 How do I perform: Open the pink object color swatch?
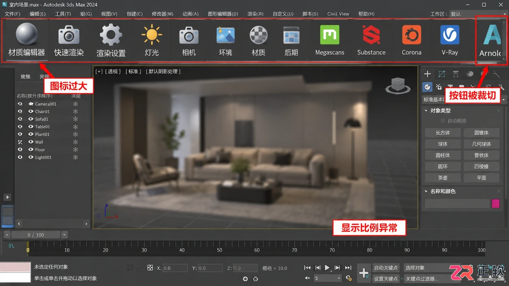[x=496, y=203]
